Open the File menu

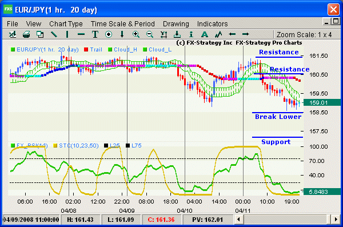click(x=13, y=23)
